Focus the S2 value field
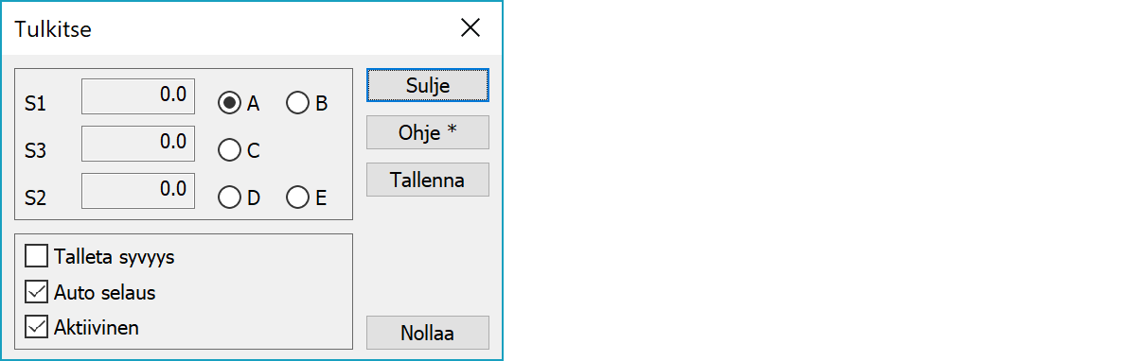Viewport: 1136px width, 361px height. (x=138, y=191)
